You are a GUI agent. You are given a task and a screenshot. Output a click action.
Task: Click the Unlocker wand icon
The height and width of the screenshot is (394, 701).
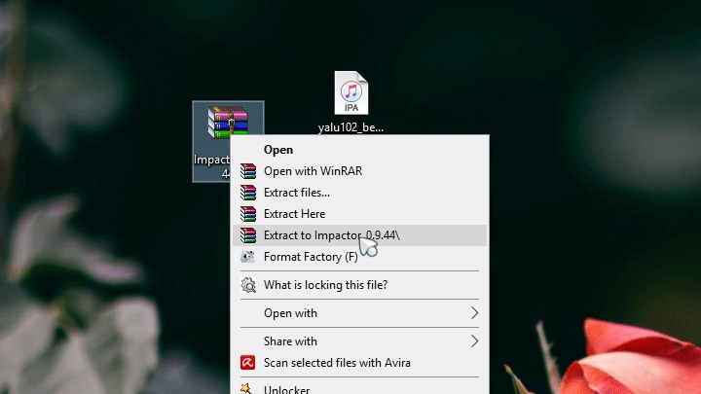(x=246, y=388)
